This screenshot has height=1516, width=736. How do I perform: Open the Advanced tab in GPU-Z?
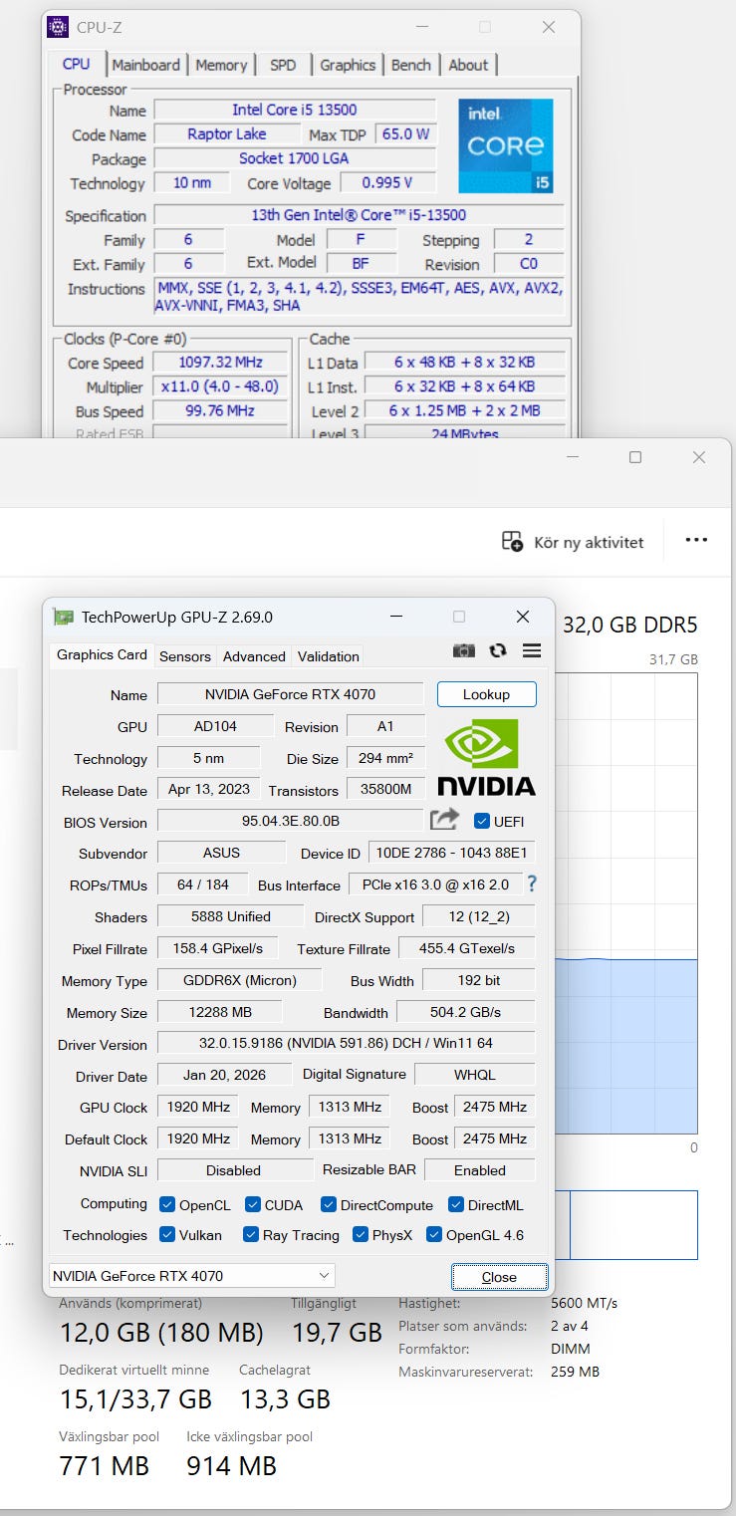click(x=254, y=655)
